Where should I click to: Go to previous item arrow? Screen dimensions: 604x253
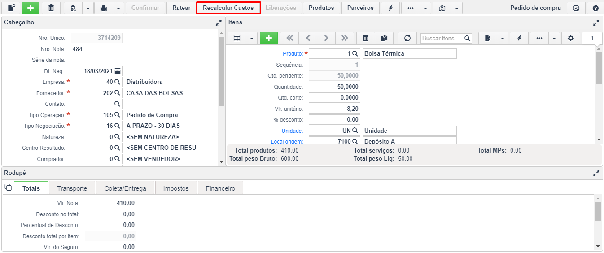pyautogui.click(x=308, y=38)
